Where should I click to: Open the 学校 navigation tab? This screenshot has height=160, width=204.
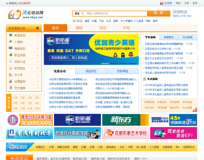coord(126,28)
